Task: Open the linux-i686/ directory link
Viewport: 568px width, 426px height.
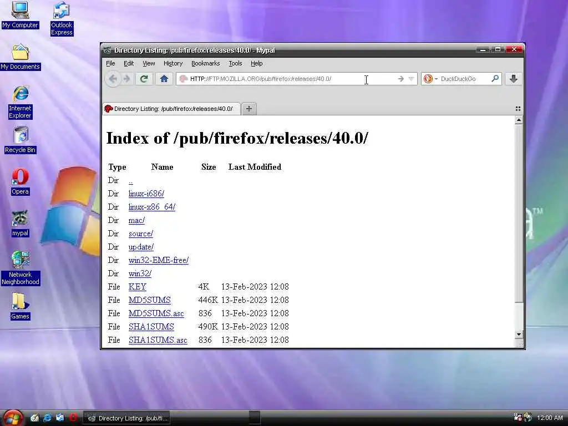Action: [146, 194]
